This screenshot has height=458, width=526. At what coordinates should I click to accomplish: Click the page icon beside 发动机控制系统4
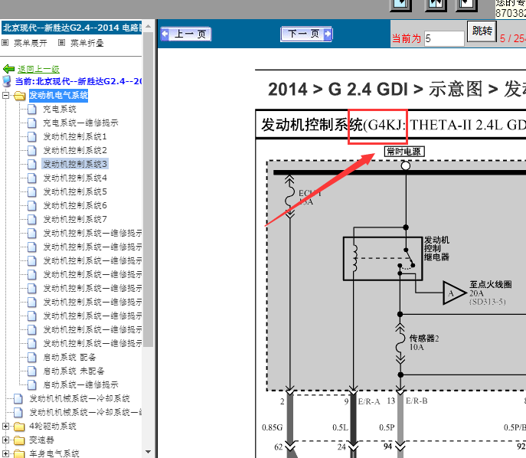coord(32,178)
